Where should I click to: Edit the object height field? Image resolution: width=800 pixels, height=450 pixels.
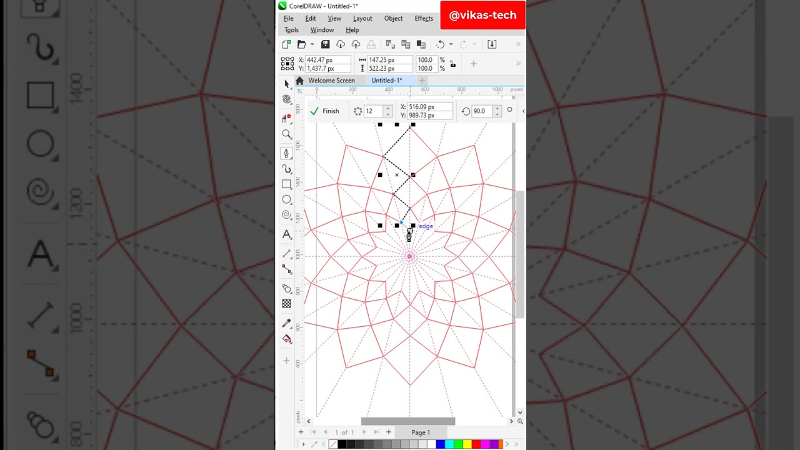390,68
